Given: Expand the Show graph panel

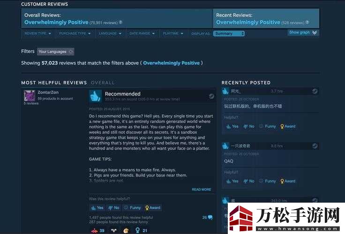Looking at the screenshot, I should (303, 32).
